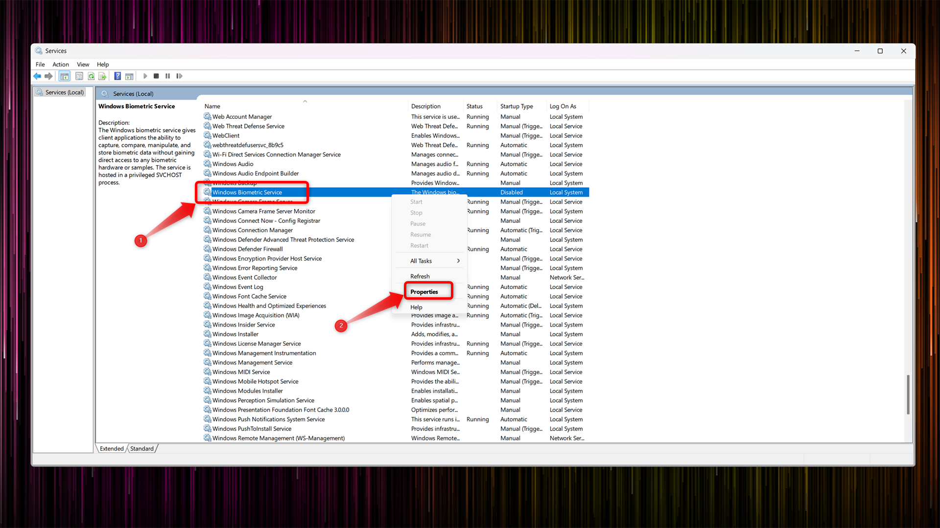The image size is (940, 528).
Task: Click the Start Service play icon
Action: coord(145,76)
